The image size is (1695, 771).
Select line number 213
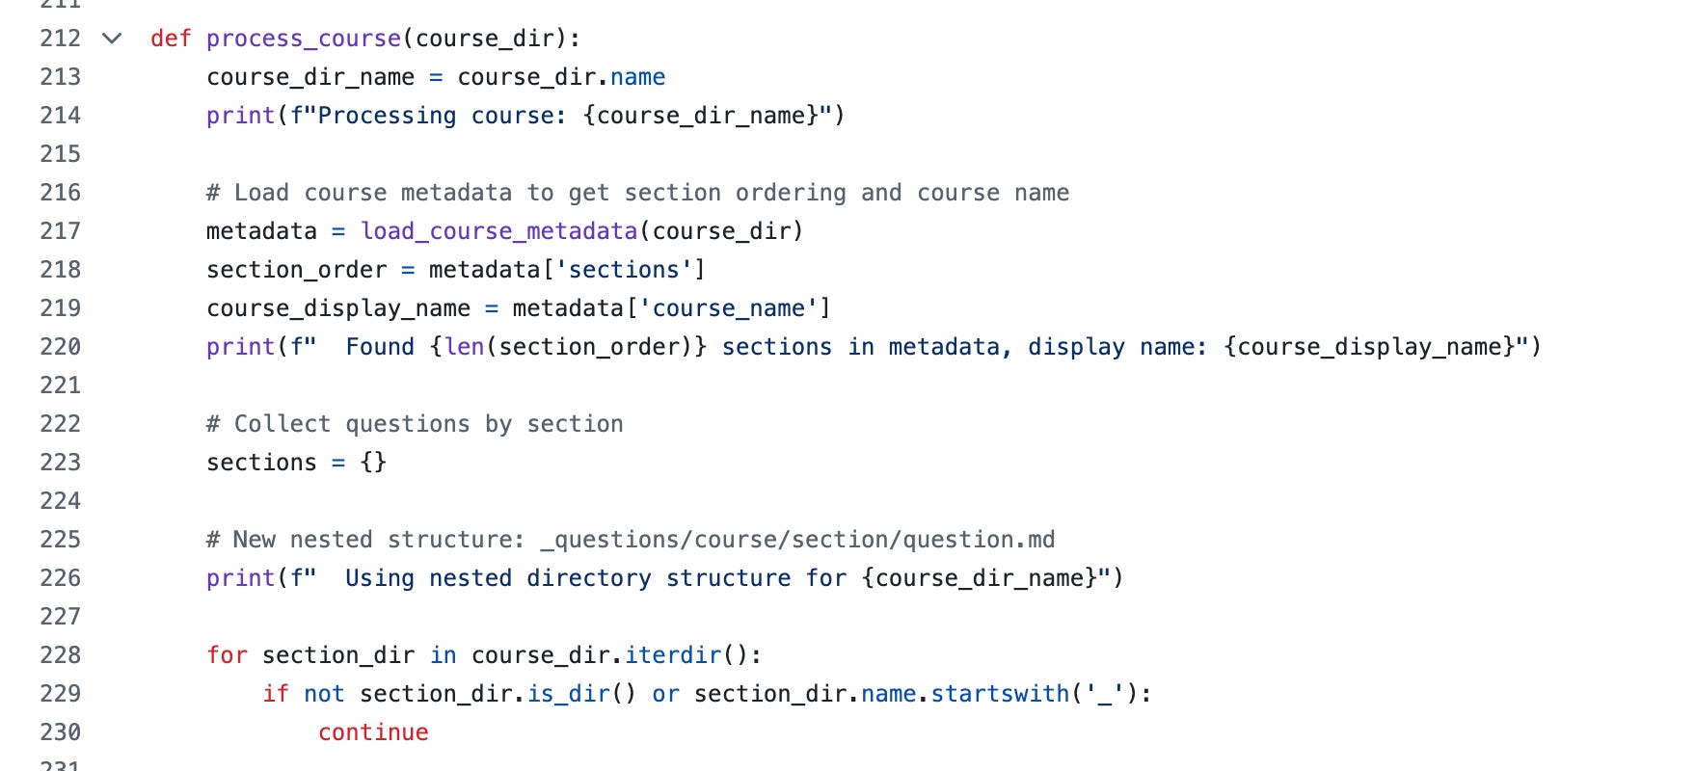coord(61,77)
